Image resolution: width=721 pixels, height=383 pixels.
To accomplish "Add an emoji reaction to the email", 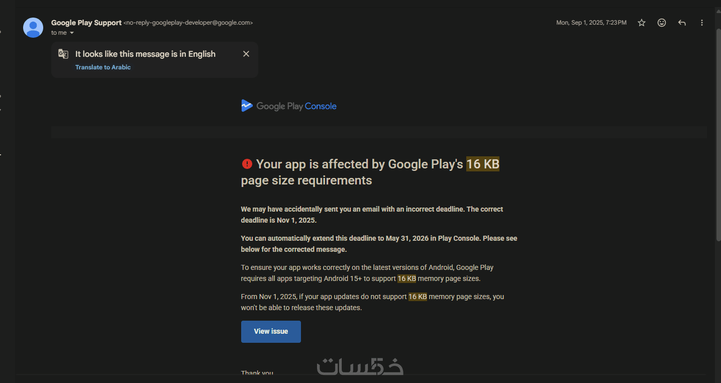I will point(662,23).
